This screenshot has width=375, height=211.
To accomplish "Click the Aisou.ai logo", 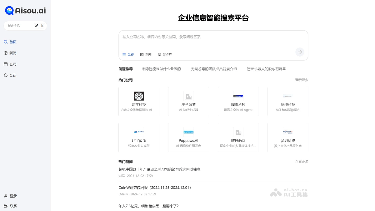I will (25, 11).
